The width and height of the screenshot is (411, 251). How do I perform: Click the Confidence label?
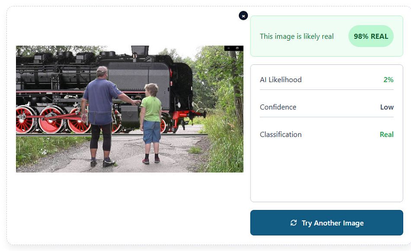point(278,107)
